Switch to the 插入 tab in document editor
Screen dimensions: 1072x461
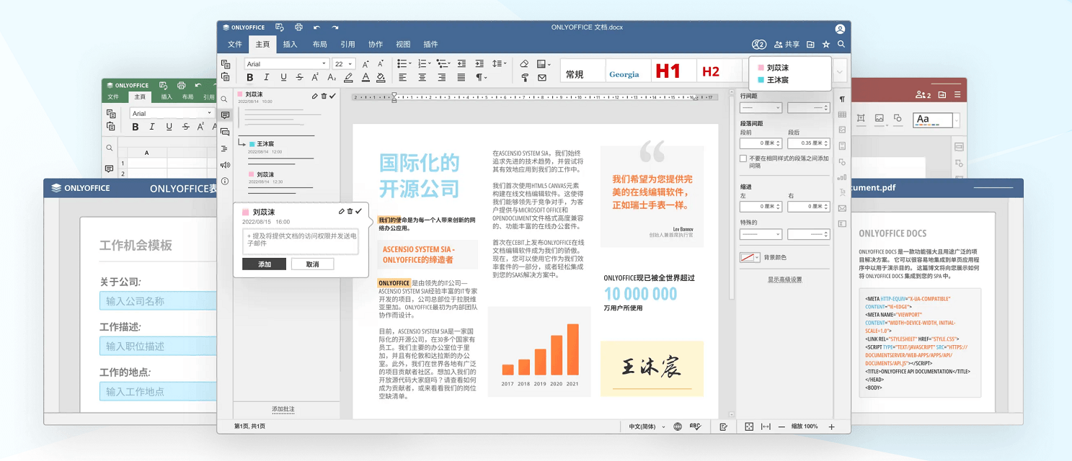point(290,45)
